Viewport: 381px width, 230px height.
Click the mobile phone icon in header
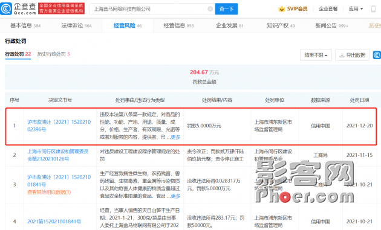tap(374, 9)
